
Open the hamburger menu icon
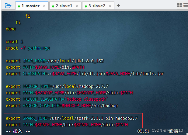186,5
